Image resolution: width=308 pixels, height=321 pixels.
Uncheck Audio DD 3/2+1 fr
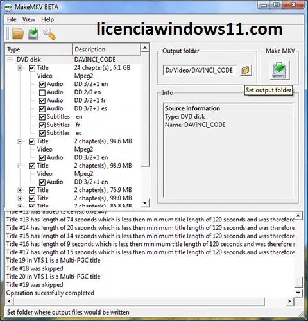coord(42,101)
